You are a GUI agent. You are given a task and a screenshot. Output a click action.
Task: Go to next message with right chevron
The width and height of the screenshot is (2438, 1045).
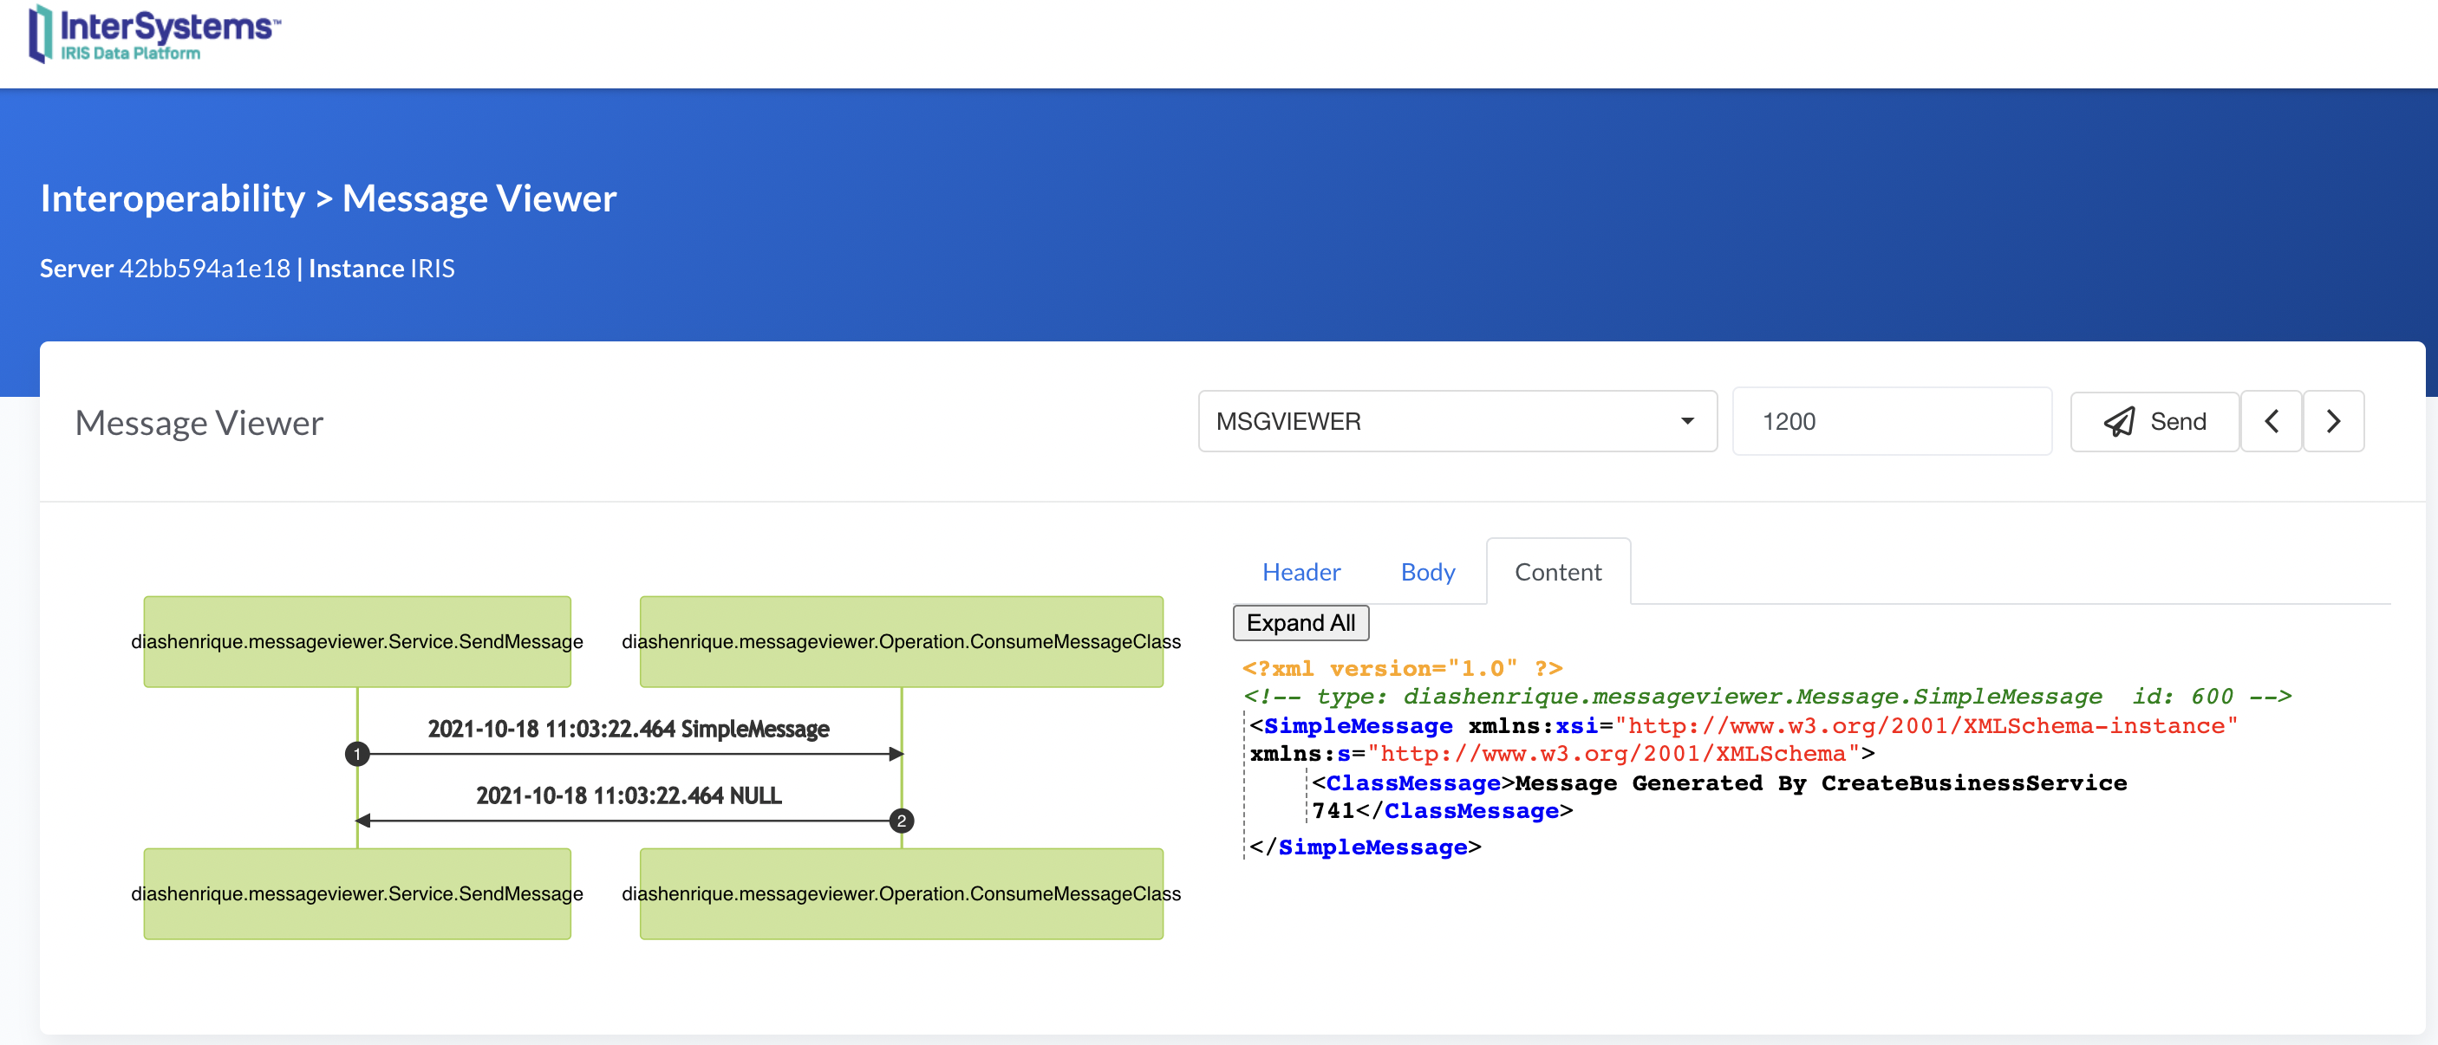(x=2333, y=422)
